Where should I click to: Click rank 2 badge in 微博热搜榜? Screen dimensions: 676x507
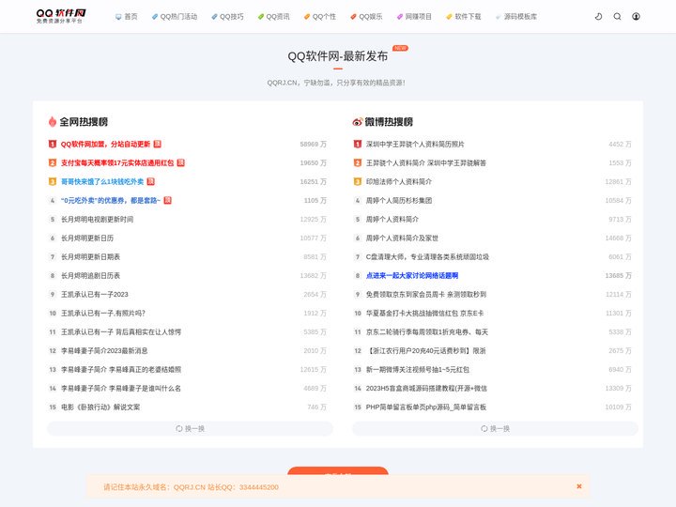click(358, 162)
